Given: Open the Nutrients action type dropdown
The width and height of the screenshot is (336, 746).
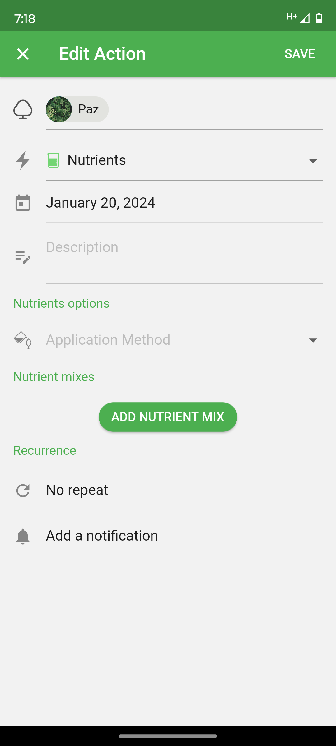Looking at the screenshot, I should (184, 160).
